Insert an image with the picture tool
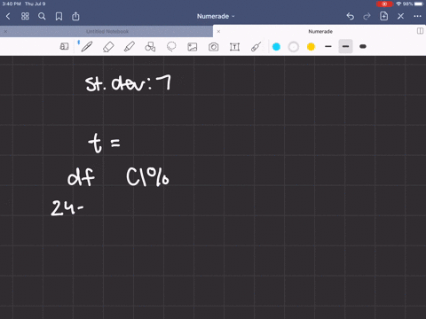Screen dimensions: 426x319 (x=193, y=47)
